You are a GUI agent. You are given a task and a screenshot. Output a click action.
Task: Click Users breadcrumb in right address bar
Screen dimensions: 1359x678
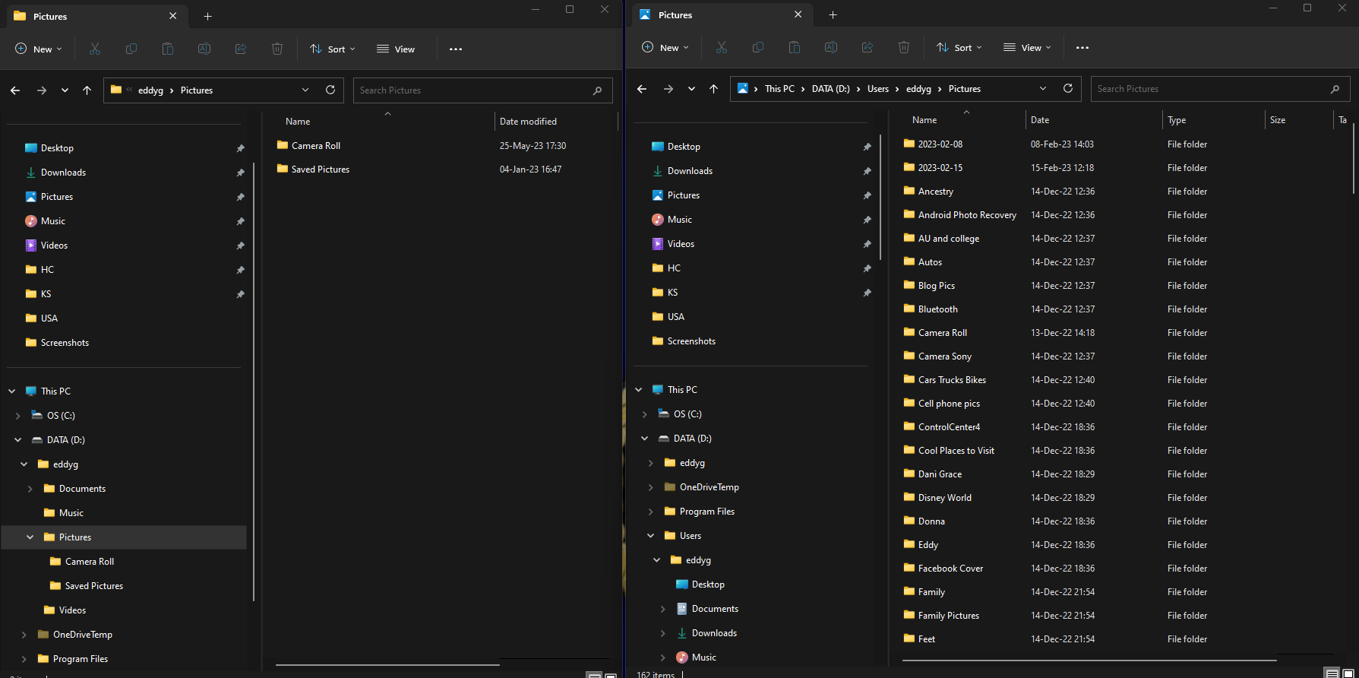click(877, 89)
